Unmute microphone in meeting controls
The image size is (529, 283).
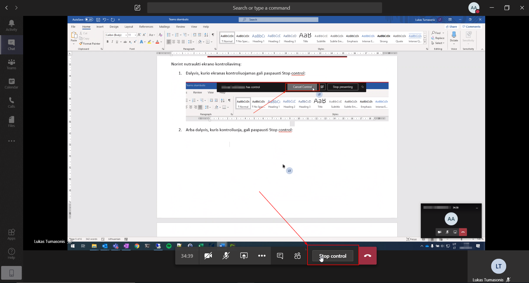[226, 256]
